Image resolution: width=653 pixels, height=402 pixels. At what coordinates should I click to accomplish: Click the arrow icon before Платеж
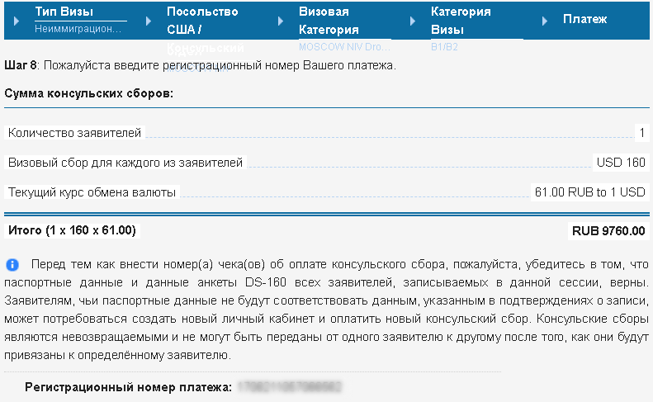pyautogui.click(x=544, y=21)
